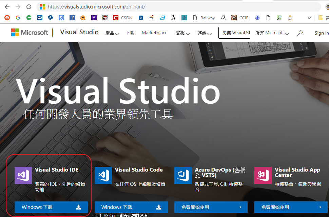This screenshot has height=217, width=329.
Task: Open the Visual Studio IDE heading
Action: click(57, 170)
